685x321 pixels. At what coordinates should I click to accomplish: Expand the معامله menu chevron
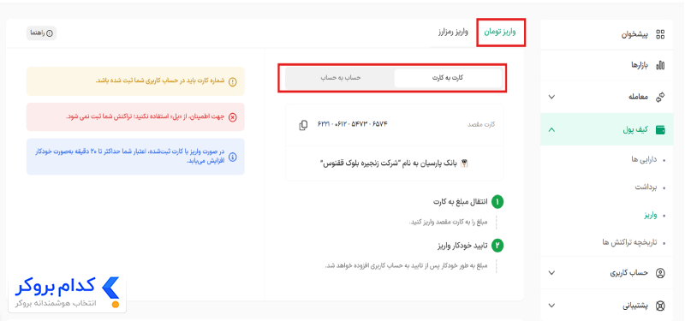[x=551, y=97]
